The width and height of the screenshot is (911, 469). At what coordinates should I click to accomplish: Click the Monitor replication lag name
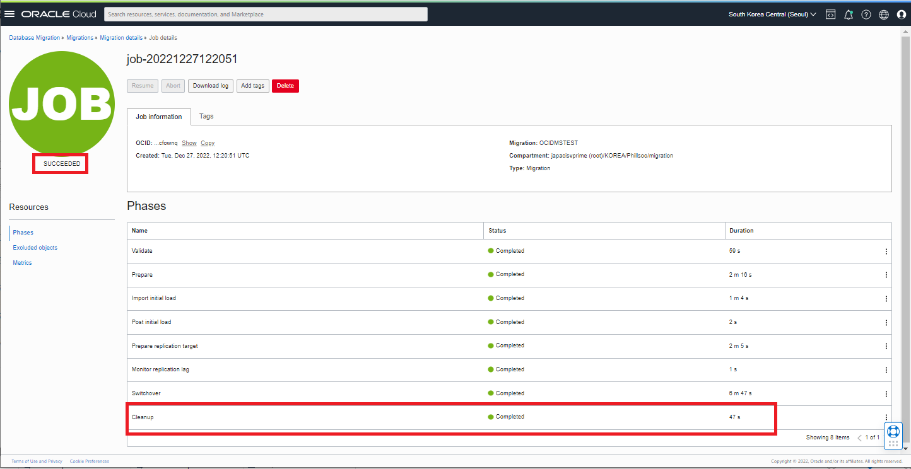160,369
